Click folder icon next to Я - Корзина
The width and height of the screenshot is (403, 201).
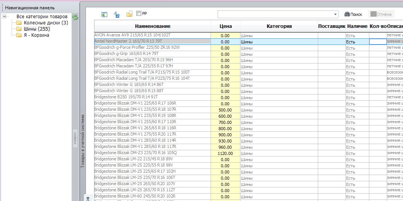click(x=19, y=35)
